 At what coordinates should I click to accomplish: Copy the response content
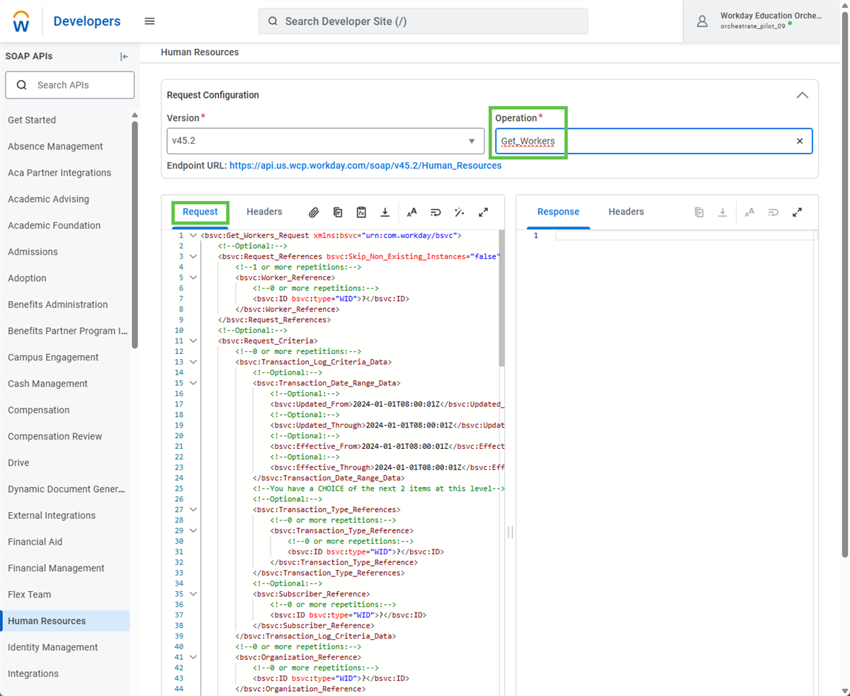pyautogui.click(x=699, y=212)
